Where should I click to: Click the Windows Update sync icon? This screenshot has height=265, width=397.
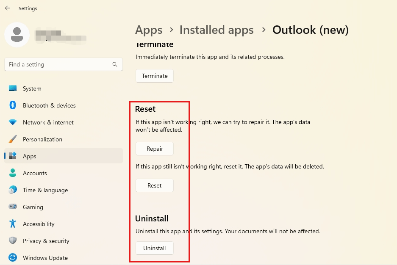13,258
